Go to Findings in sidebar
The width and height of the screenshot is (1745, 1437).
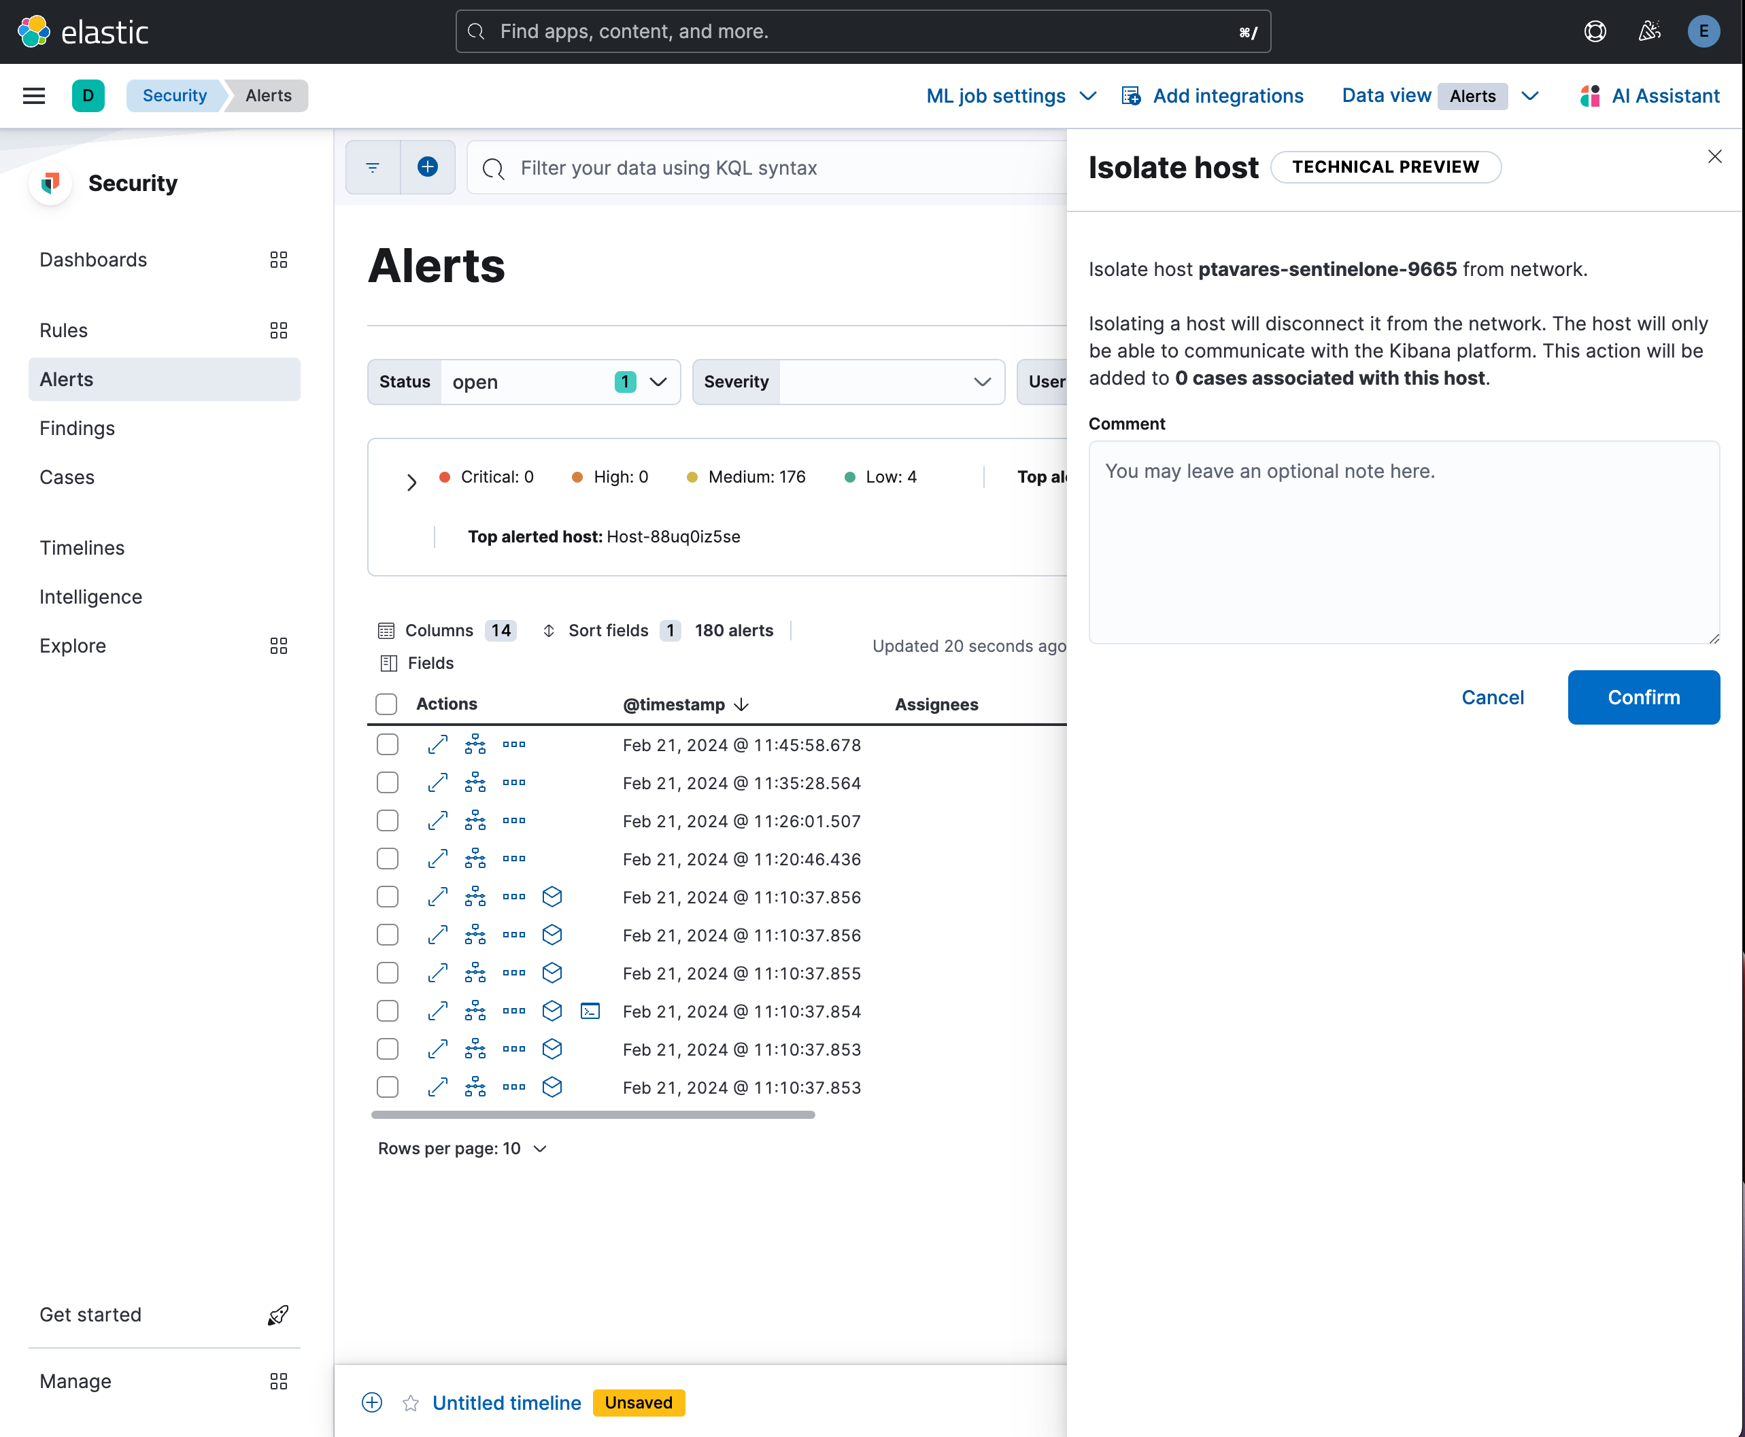pyautogui.click(x=77, y=428)
